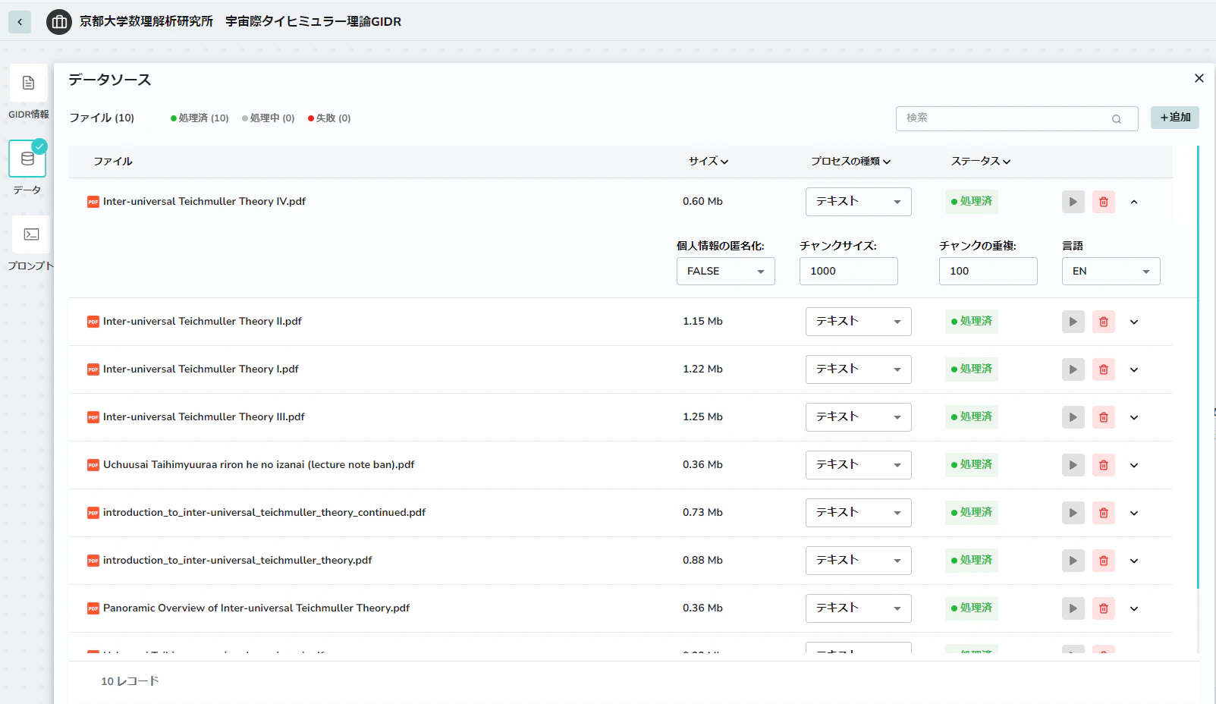Click the building icon beside the institute name
The height and width of the screenshot is (704, 1216).
59,22
